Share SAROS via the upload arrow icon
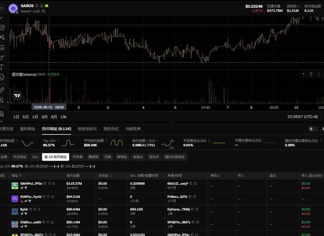324x236 pixels. (41, 6)
